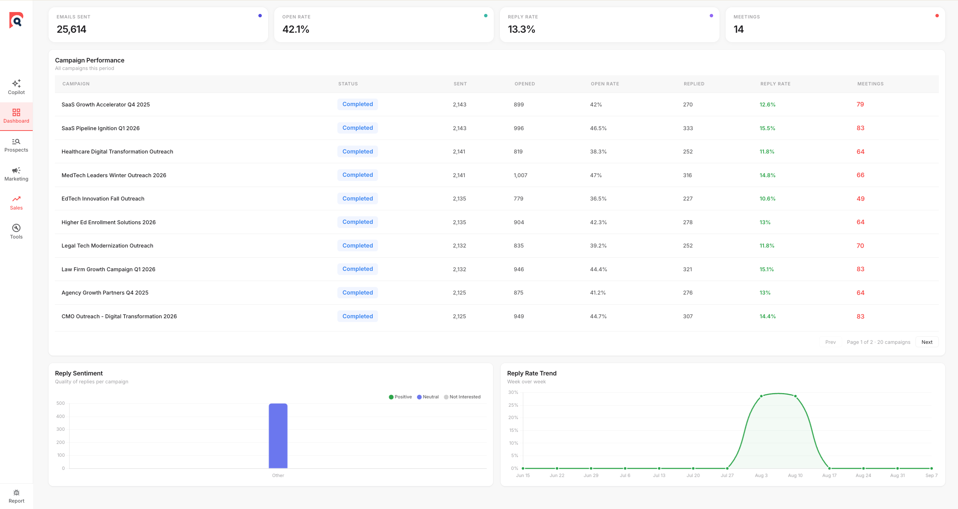Image resolution: width=958 pixels, height=509 pixels.
Task: Click the Jul 27 trend data point
Action: 727,468
